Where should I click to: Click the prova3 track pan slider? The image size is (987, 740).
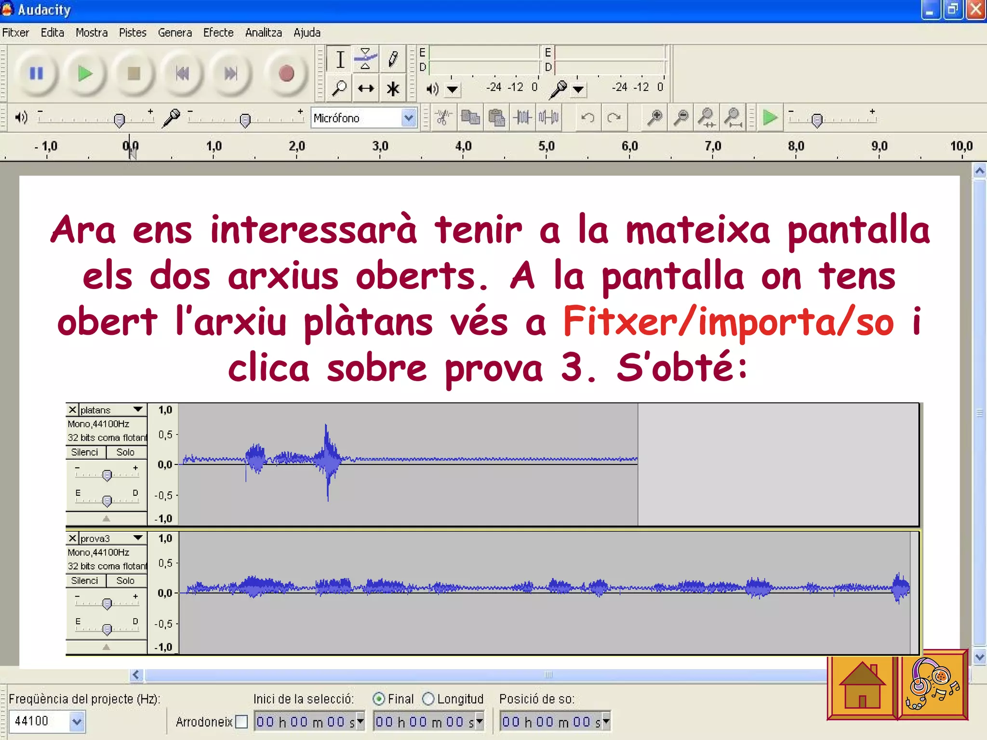pyautogui.click(x=107, y=629)
